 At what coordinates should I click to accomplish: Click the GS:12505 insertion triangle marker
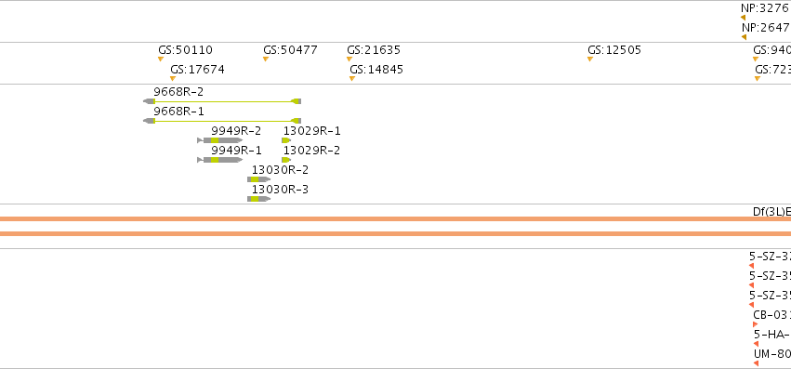pos(590,59)
